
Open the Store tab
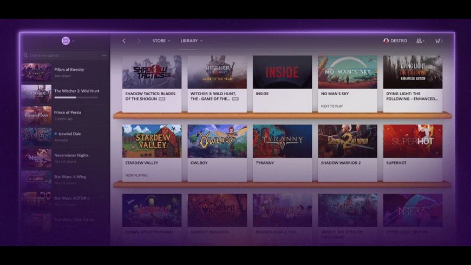pyautogui.click(x=159, y=41)
